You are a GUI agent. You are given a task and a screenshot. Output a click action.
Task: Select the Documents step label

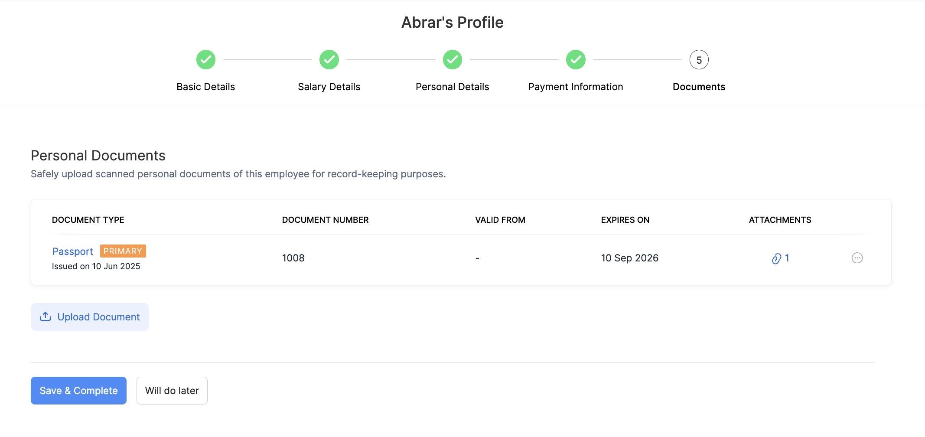699,87
